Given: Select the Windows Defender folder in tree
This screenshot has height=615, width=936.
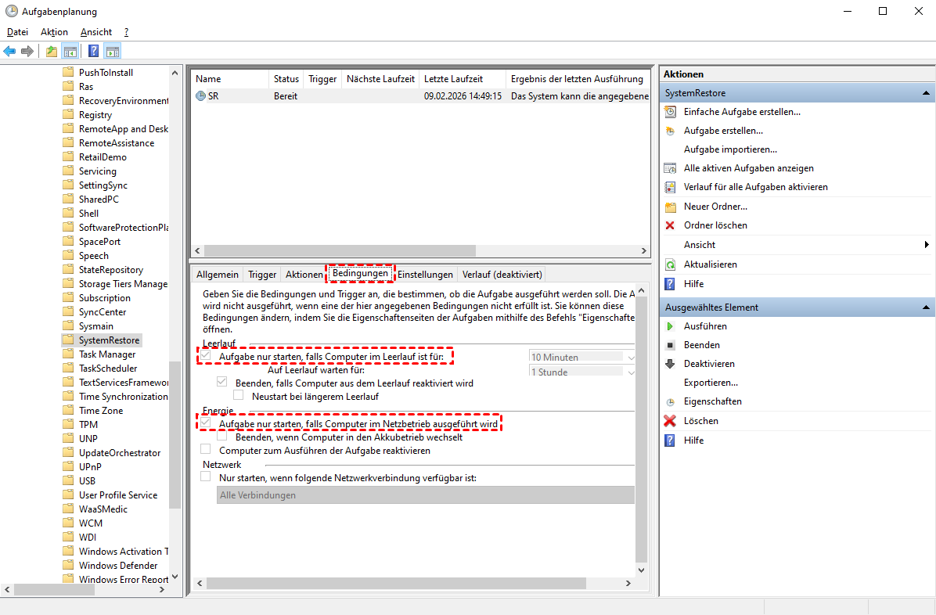Looking at the screenshot, I should point(117,566).
